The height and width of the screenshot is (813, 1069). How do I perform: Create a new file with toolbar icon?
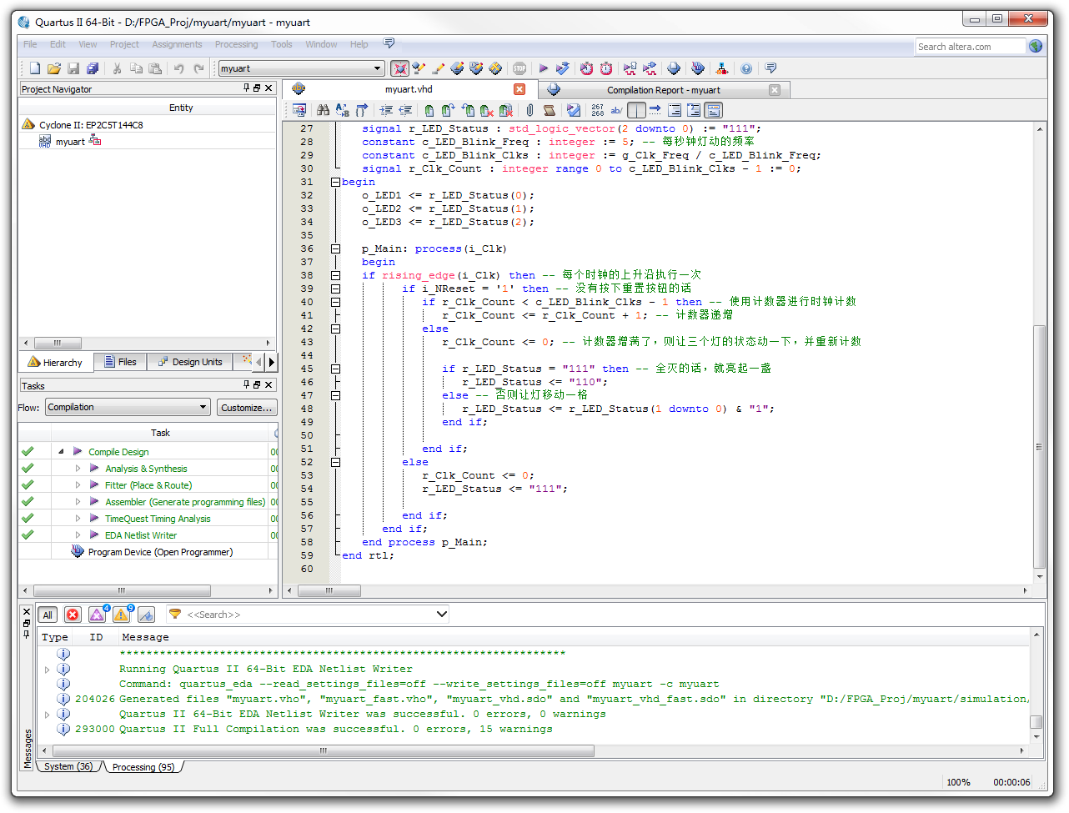[x=35, y=68]
